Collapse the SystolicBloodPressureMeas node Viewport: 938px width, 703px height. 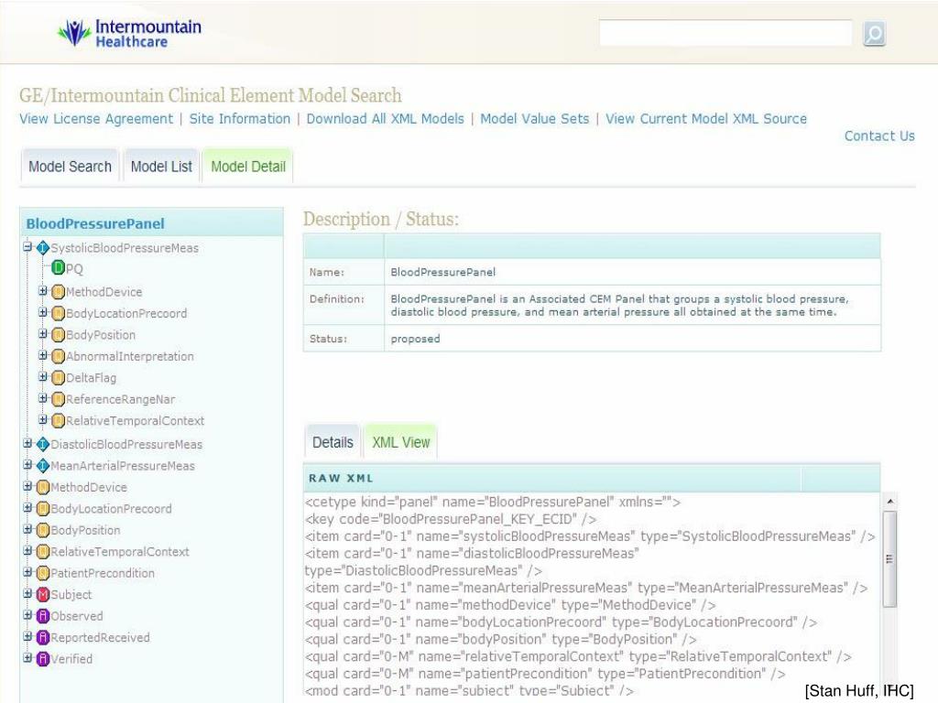pyautogui.click(x=27, y=246)
